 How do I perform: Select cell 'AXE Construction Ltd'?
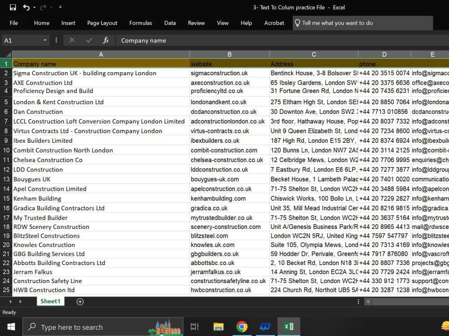tap(101, 82)
